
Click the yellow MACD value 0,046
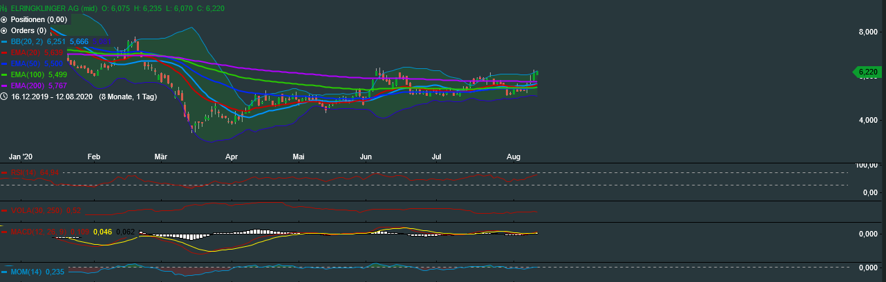tap(102, 232)
